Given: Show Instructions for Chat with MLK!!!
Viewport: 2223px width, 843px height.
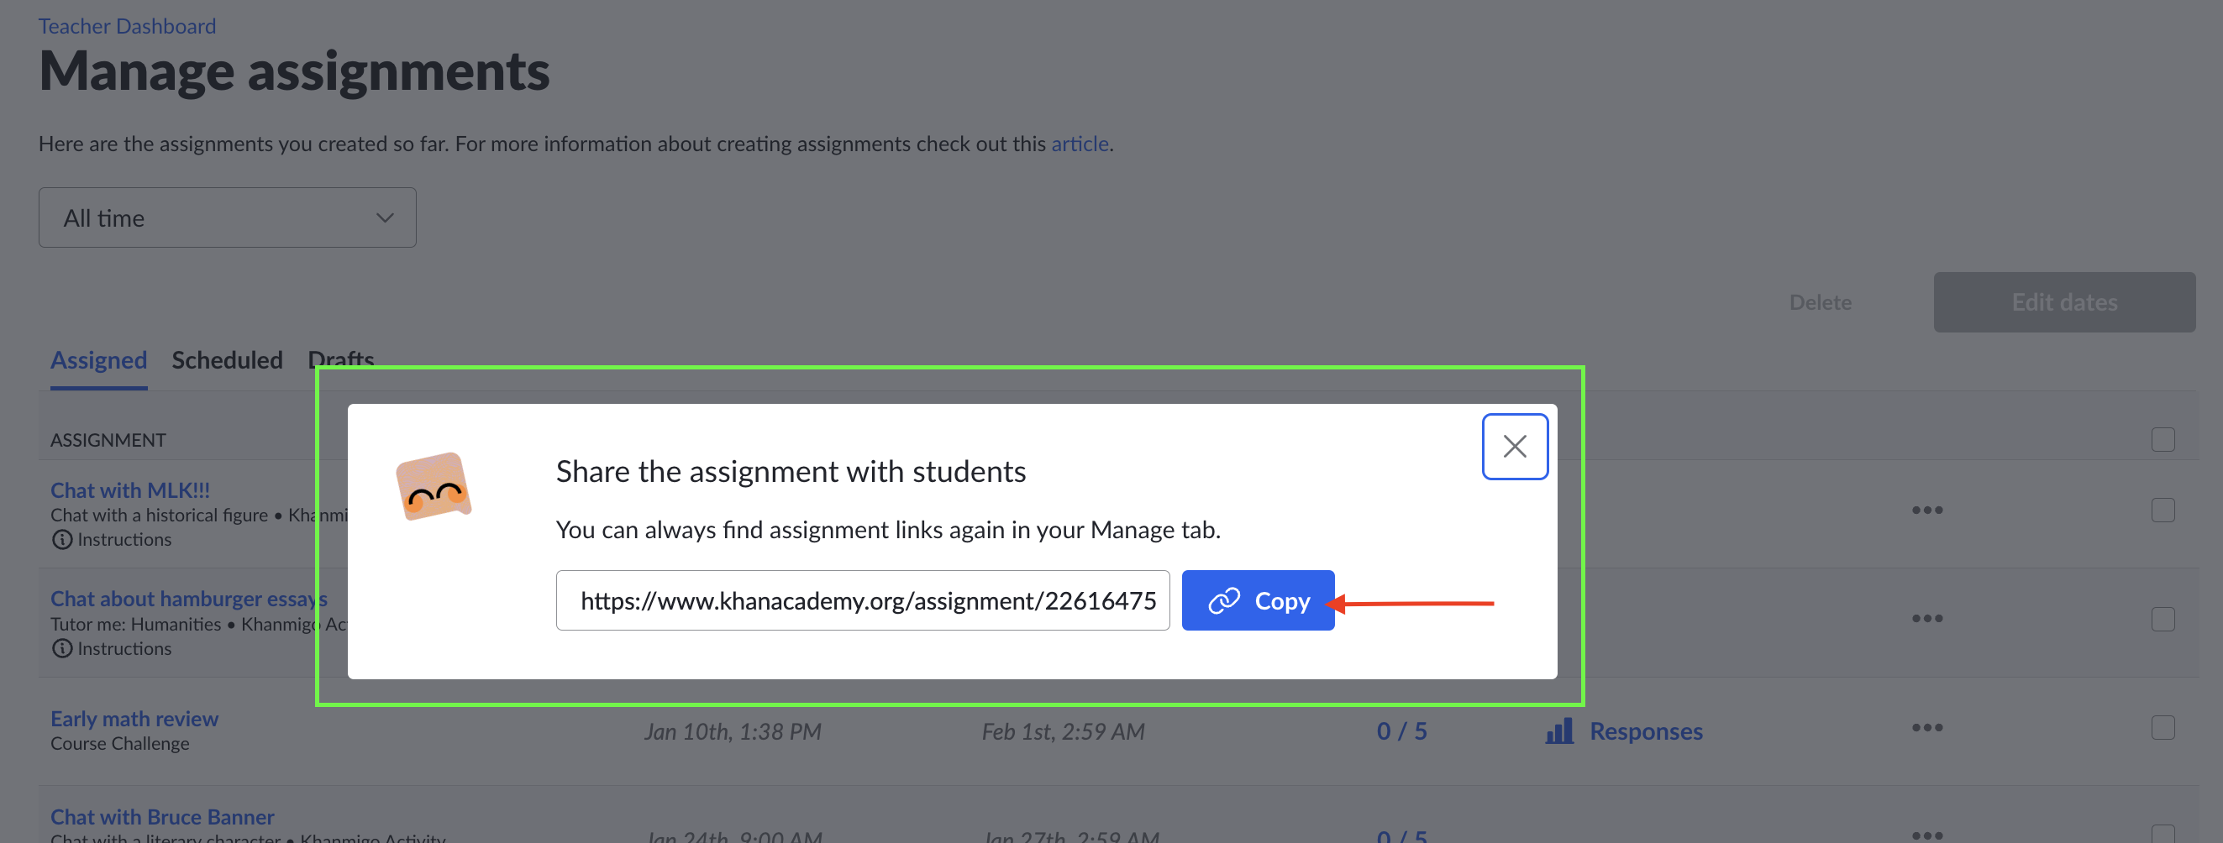Looking at the screenshot, I should point(113,539).
